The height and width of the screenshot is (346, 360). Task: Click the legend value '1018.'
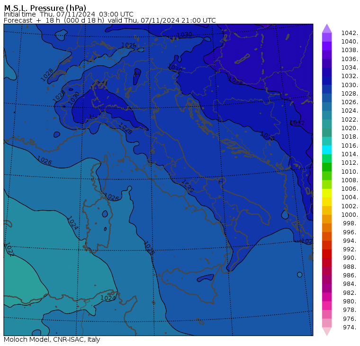tap(350, 136)
